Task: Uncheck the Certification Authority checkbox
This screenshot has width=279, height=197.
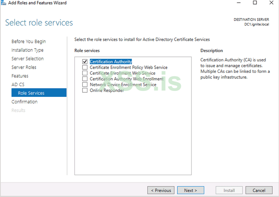Action: coord(85,62)
